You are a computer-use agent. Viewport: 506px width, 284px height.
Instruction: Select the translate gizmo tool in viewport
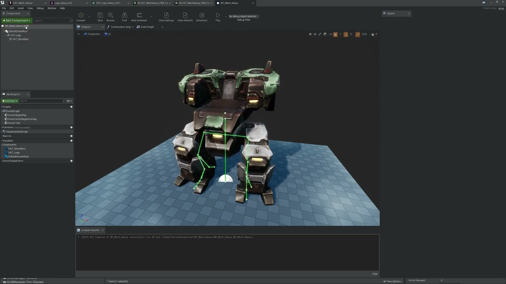[310, 34]
